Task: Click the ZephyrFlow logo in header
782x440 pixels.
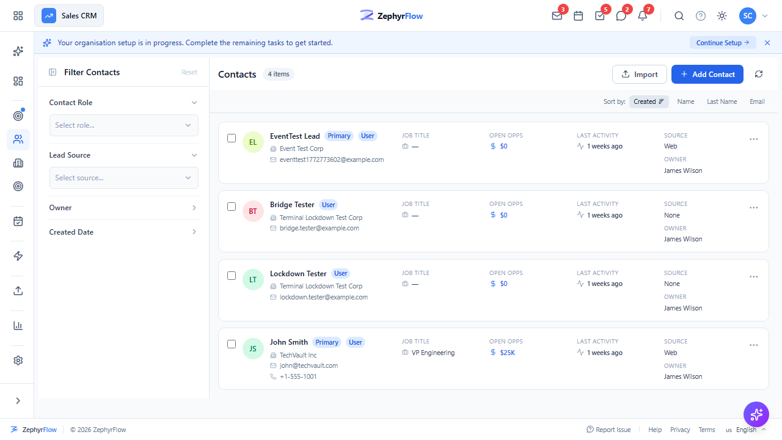Action: [391, 16]
